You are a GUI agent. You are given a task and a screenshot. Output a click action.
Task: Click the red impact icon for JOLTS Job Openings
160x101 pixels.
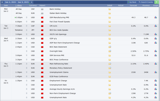(42, 35)
